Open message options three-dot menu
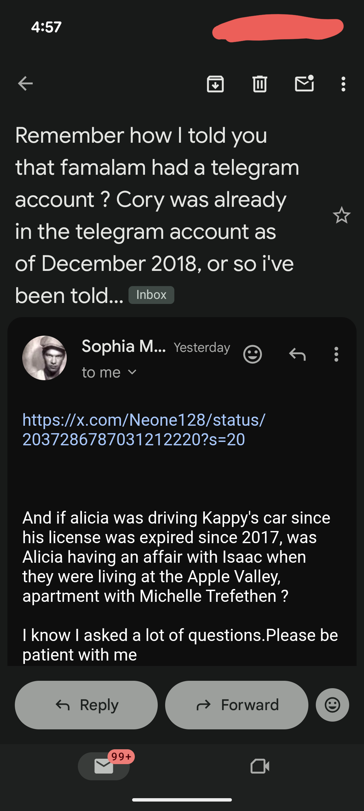Image resolution: width=364 pixels, height=811 pixels. coord(336,354)
